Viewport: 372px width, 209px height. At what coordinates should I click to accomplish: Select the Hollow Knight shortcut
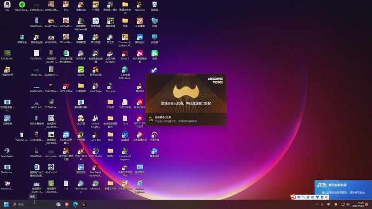click(x=96, y=122)
